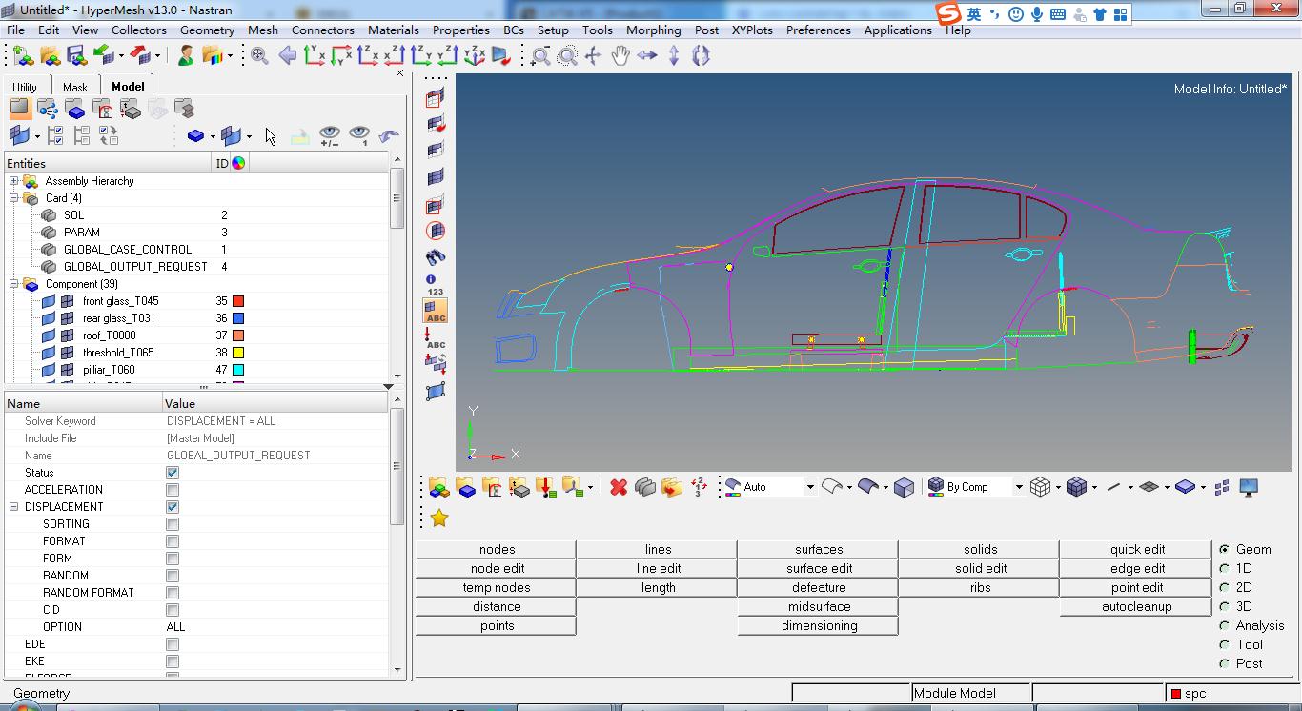The image size is (1302, 711).
Task: Click the binoculars find icon
Action: coord(436,257)
